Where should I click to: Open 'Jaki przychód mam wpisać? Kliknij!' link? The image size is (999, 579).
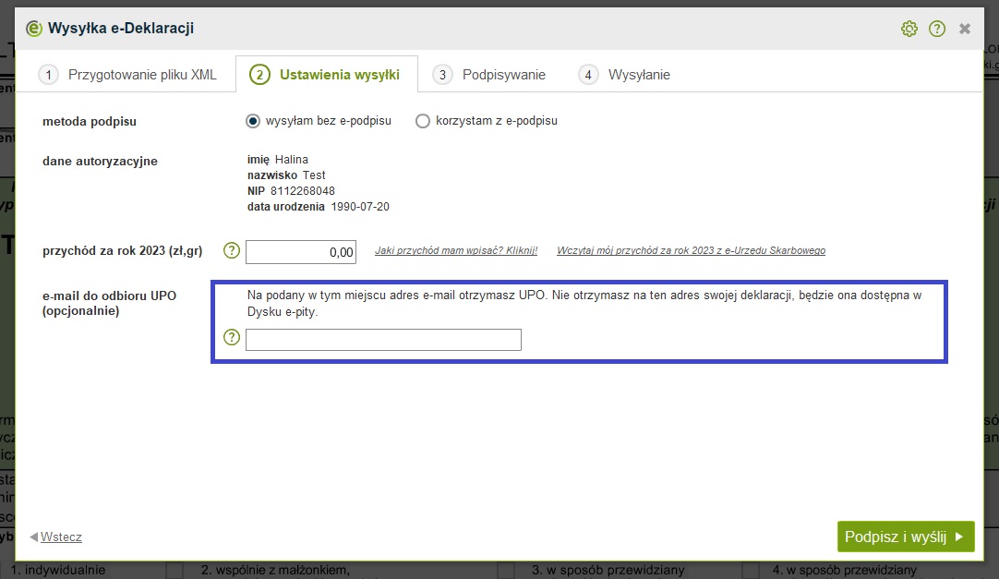point(455,250)
